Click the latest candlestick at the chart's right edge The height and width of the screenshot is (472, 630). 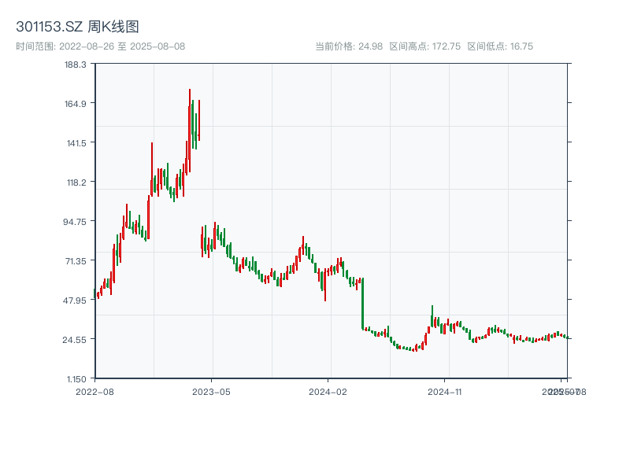click(565, 337)
